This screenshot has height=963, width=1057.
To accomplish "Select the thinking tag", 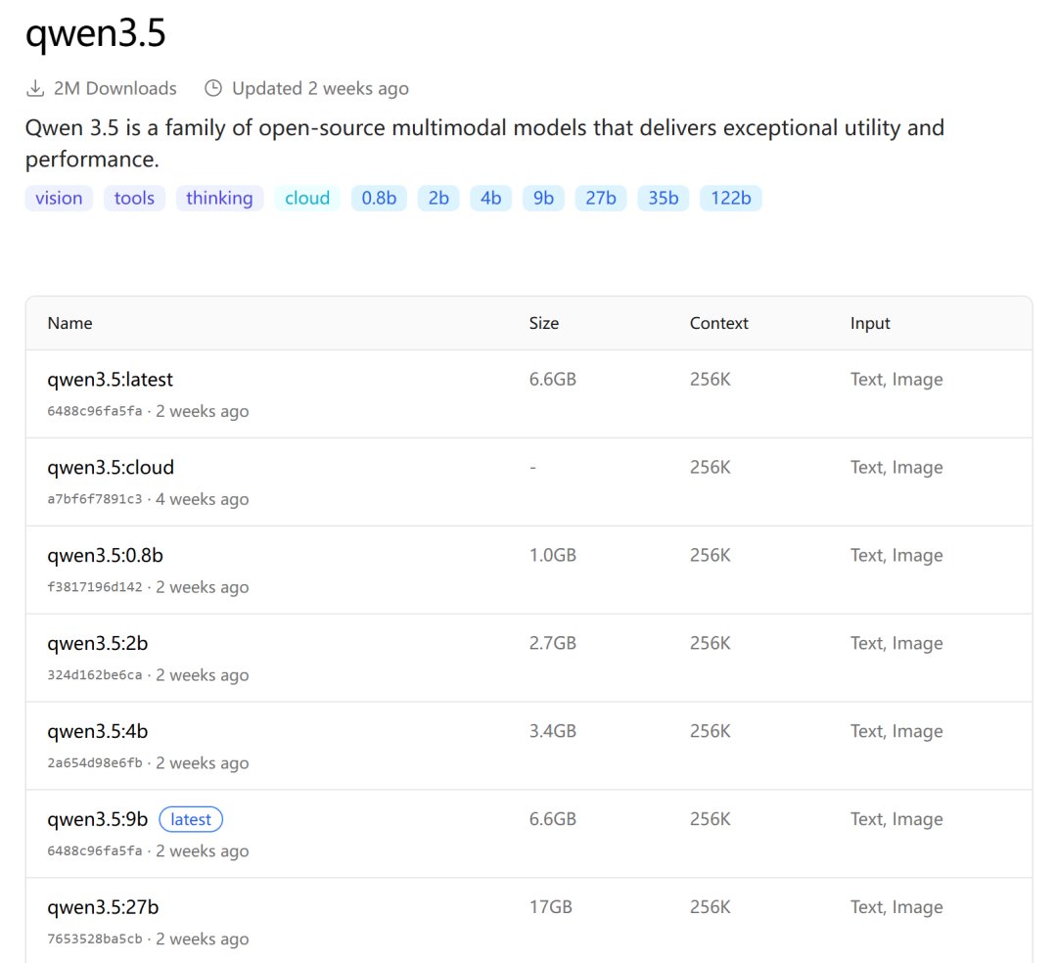I will 219,198.
